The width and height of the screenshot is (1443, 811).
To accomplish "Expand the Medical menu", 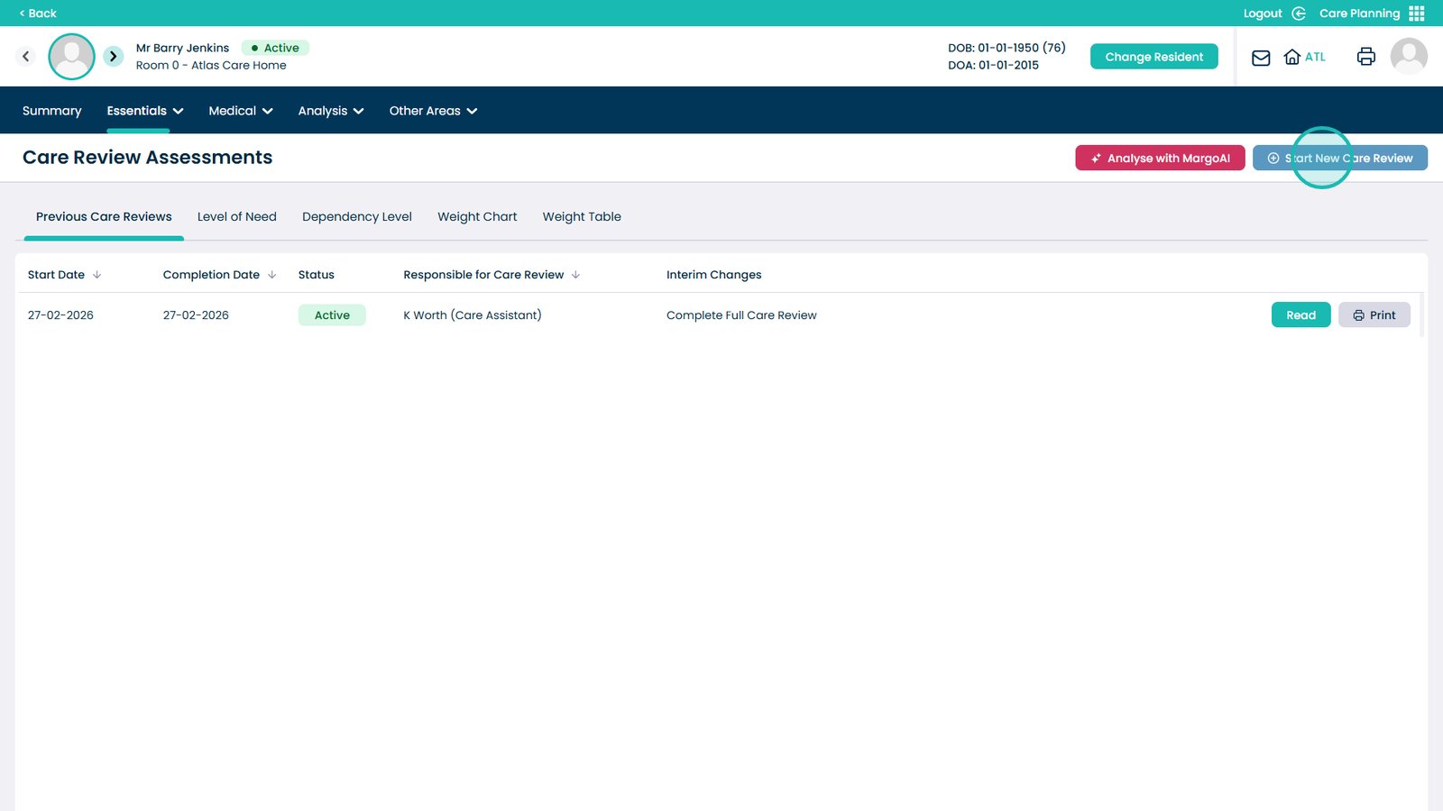I will pyautogui.click(x=241, y=111).
